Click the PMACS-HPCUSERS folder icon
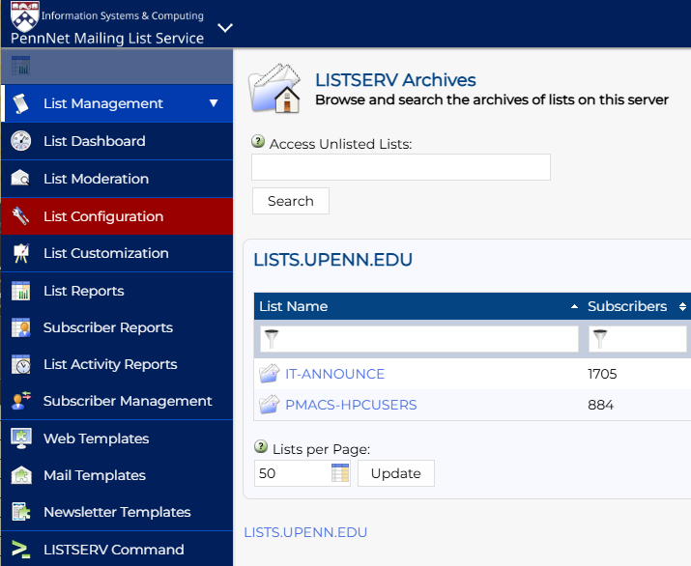The height and width of the screenshot is (566, 691). [x=270, y=405]
